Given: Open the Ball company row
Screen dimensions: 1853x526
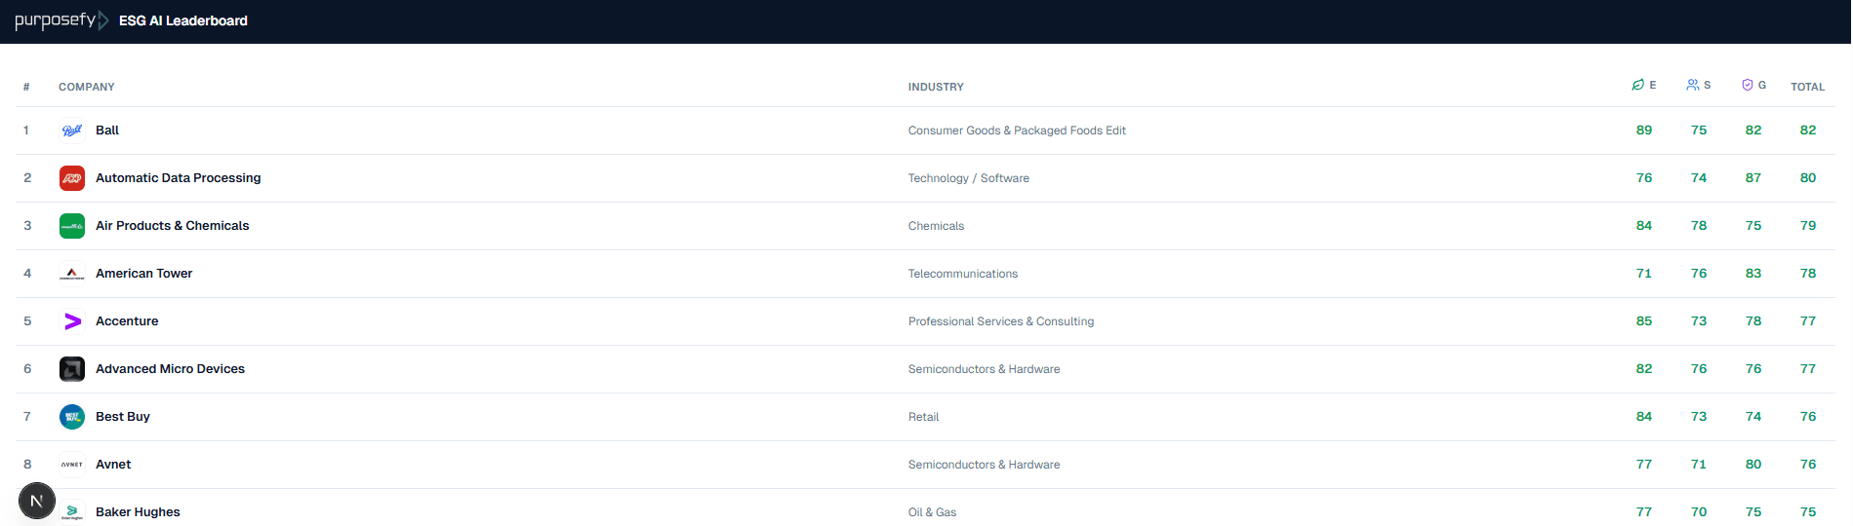Looking at the screenshot, I should pos(925,131).
